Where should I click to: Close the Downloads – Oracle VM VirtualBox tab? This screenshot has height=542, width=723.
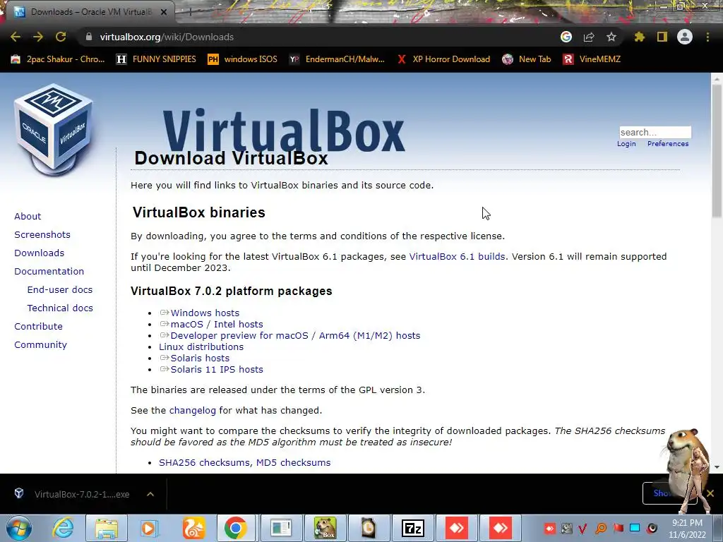164,12
